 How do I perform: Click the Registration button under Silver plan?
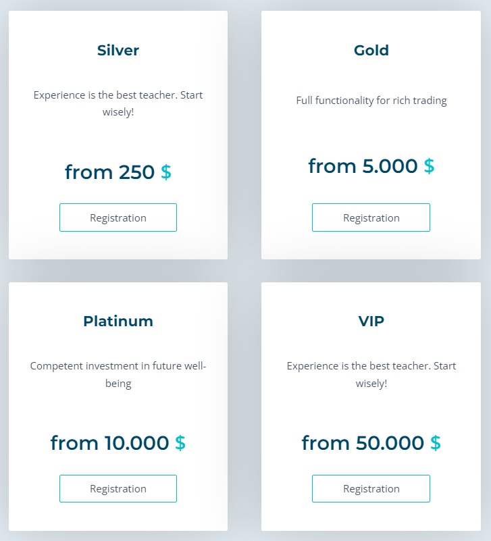[118, 217]
